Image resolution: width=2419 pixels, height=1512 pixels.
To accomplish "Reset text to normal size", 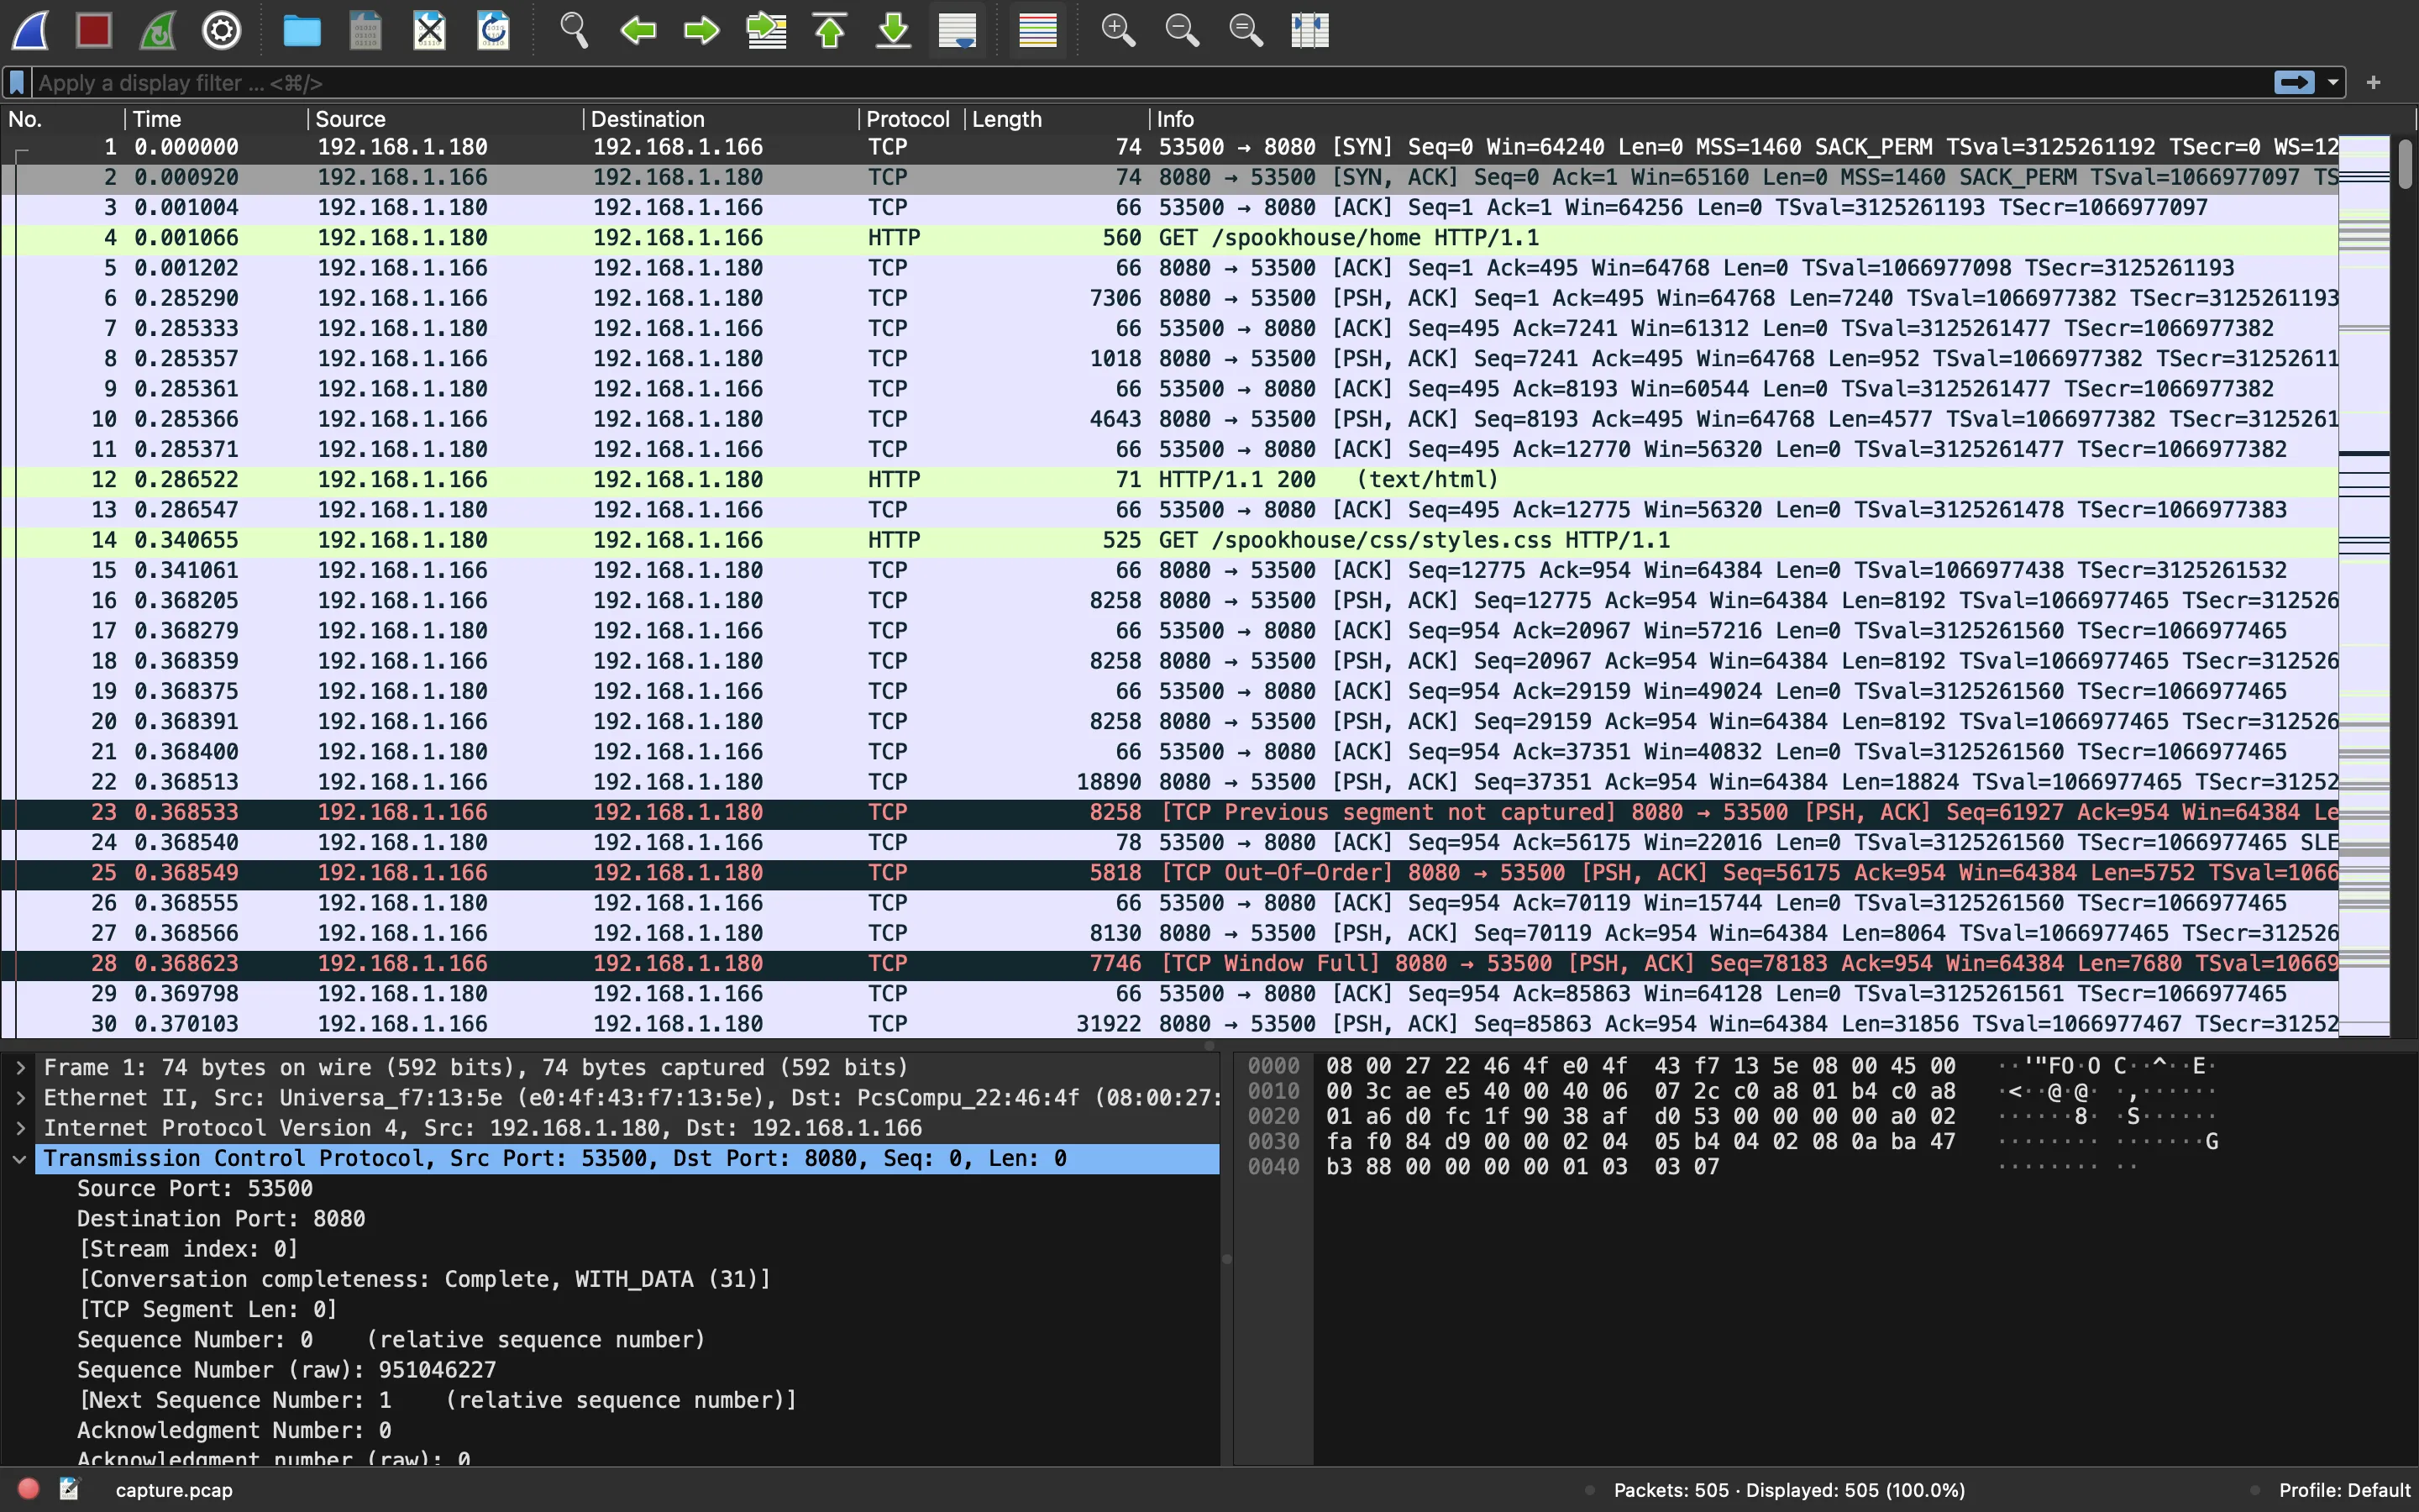I will (x=1246, y=31).
